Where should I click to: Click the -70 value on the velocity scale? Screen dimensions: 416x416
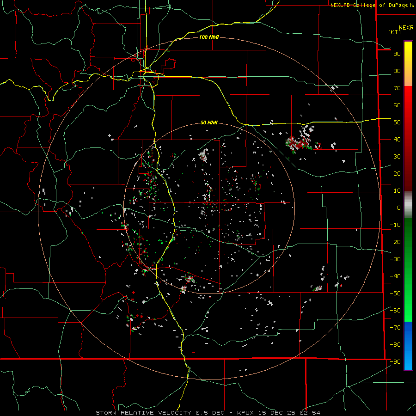pos(395,328)
